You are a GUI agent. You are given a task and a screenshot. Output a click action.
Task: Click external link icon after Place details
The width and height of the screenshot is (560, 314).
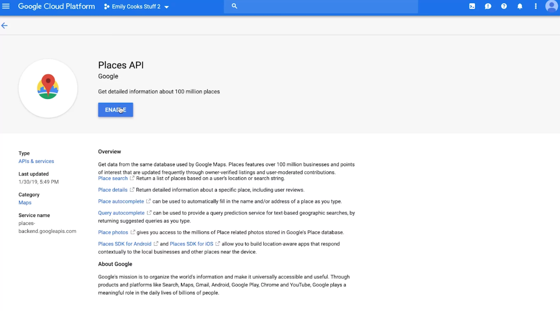132,190
